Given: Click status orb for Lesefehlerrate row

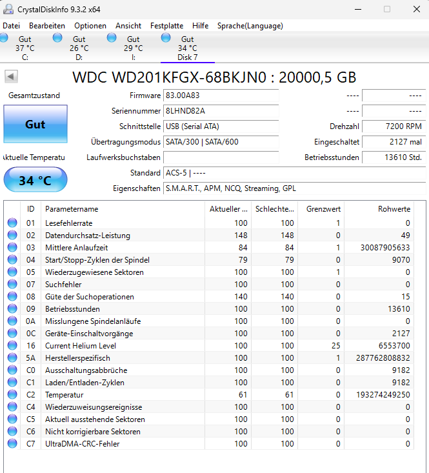Looking at the screenshot, I should [12, 223].
